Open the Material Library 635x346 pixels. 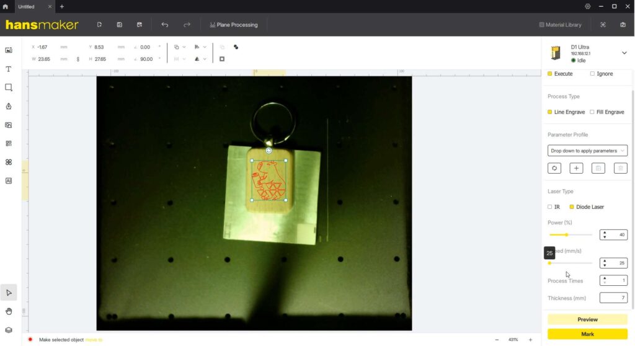(561, 25)
